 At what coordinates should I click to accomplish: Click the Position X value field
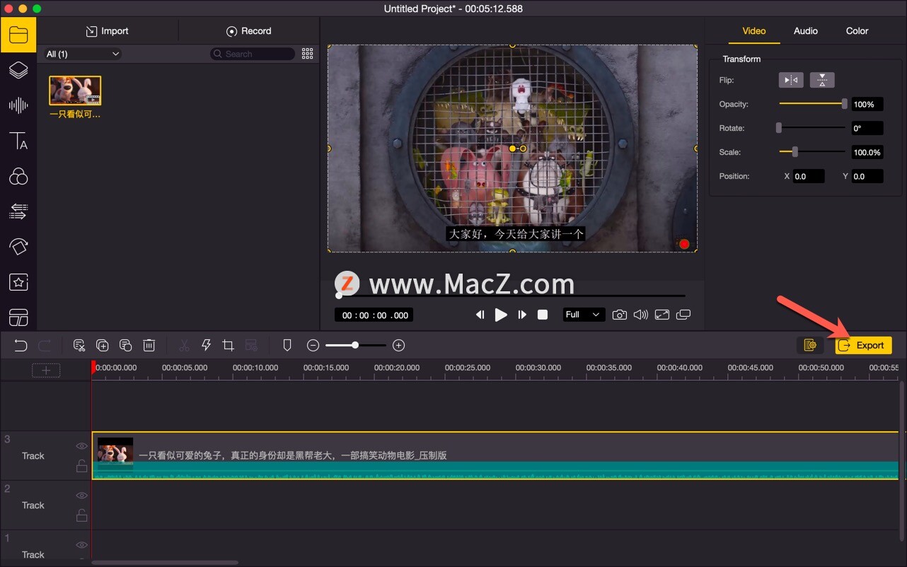[809, 176]
